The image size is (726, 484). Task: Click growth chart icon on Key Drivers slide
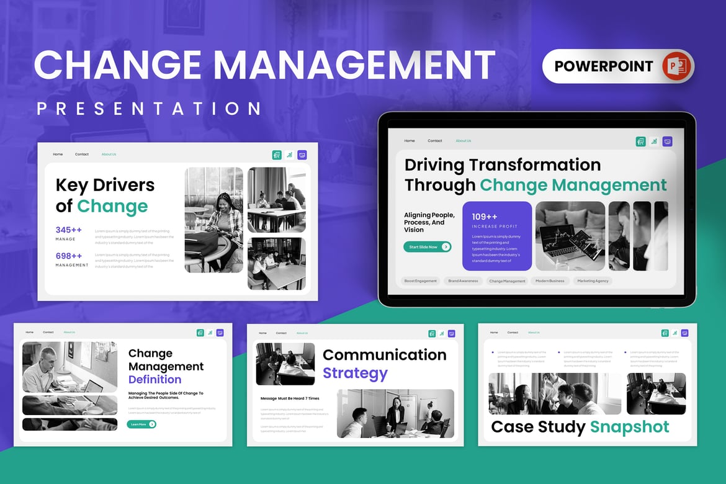pos(289,155)
